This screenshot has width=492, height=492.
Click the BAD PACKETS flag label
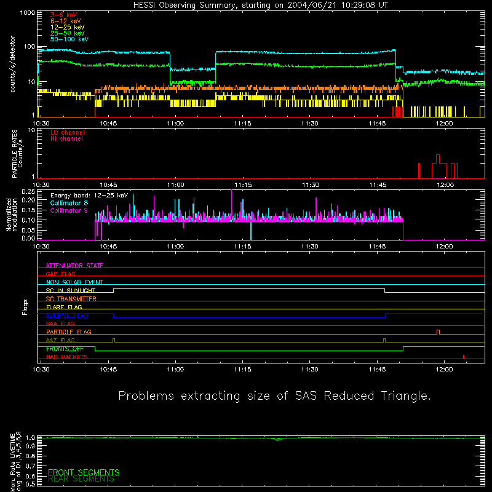click(67, 357)
